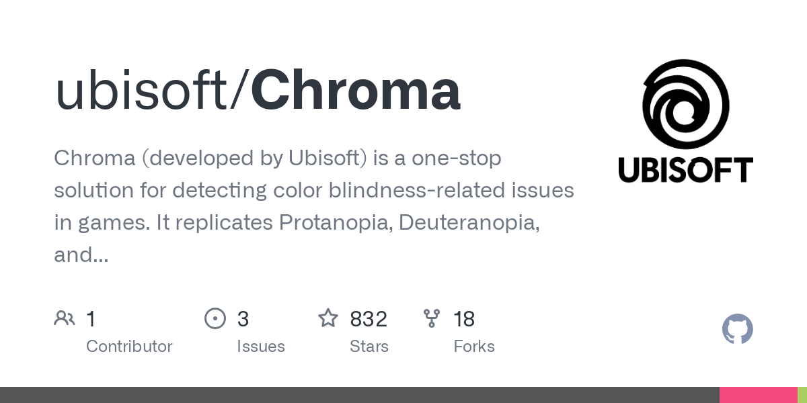Click the fork icon
The height and width of the screenshot is (403, 807).
coord(431,318)
